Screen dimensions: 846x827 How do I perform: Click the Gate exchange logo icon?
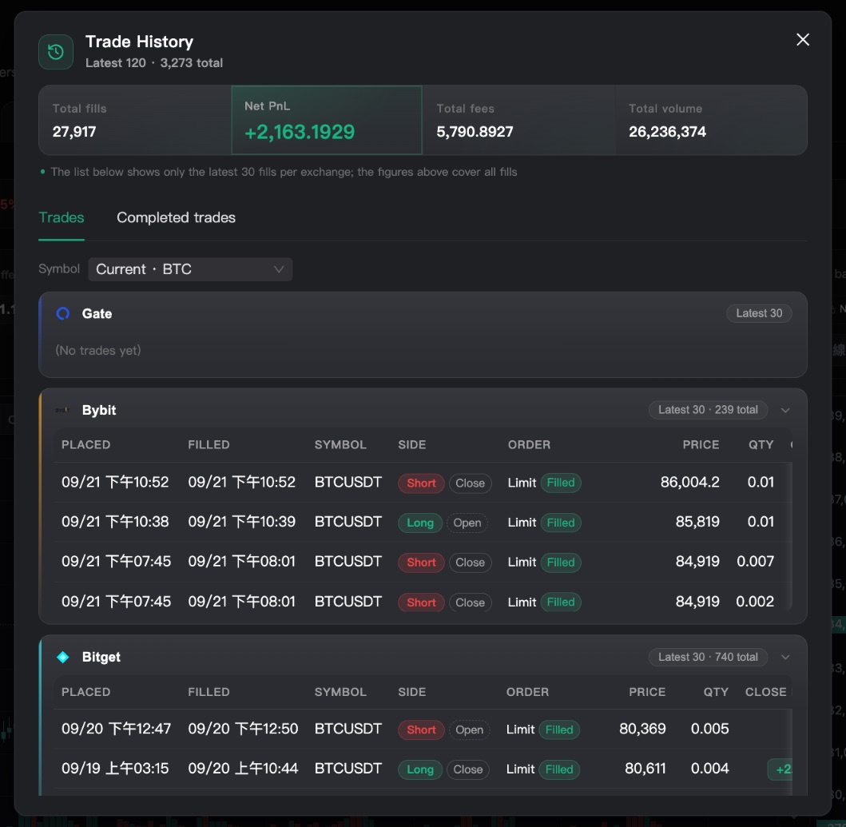(63, 314)
